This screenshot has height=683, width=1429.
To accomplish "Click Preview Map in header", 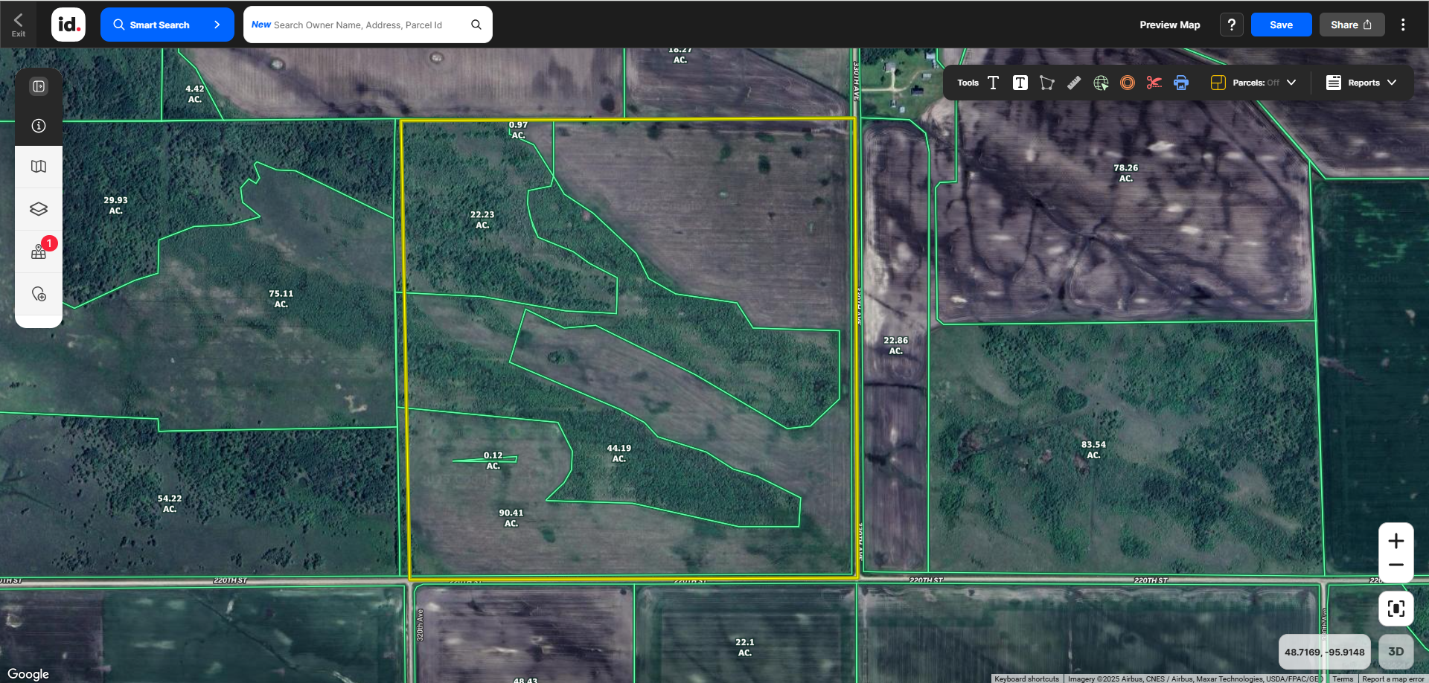I will tap(1169, 25).
